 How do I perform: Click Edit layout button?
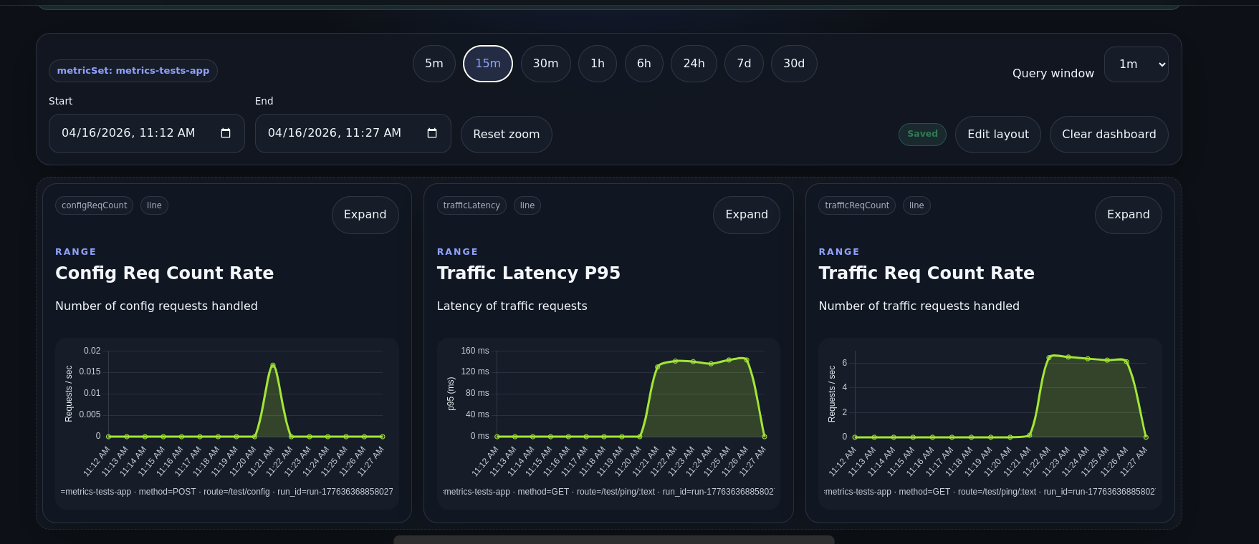[x=998, y=135]
